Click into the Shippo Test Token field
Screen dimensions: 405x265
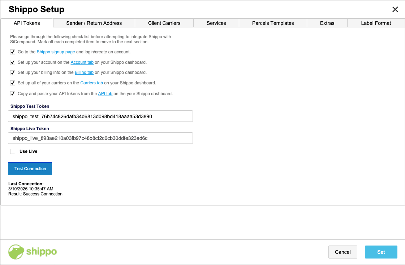100,116
